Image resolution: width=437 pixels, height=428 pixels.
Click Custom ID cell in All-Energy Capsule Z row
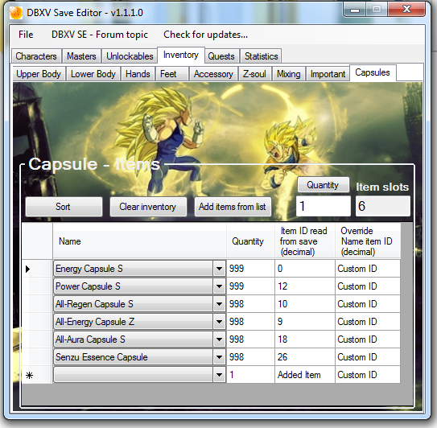(x=368, y=322)
